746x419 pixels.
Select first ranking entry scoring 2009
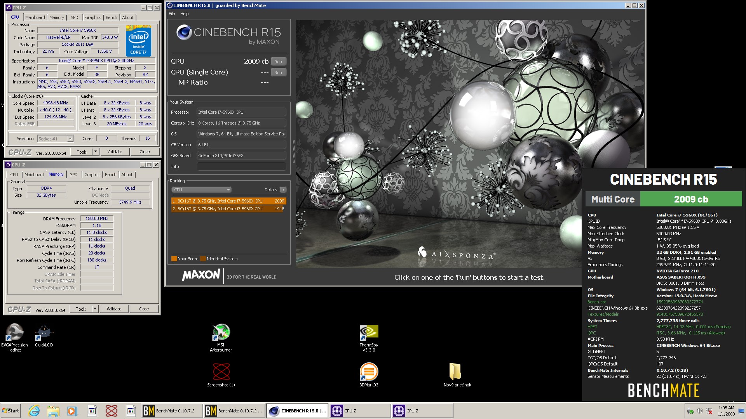pyautogui.click(x=228, y=201)
